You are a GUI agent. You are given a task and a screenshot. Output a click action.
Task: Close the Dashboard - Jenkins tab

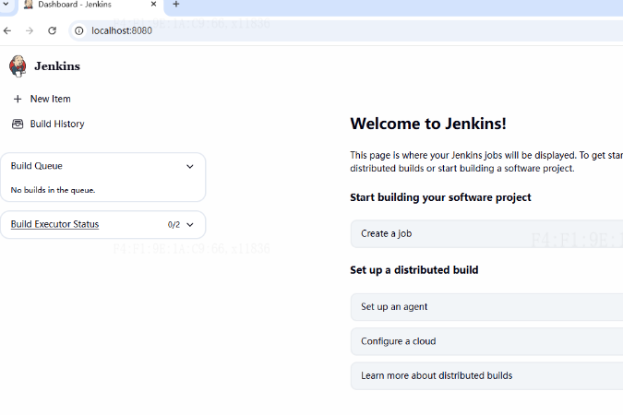(154, 4)
